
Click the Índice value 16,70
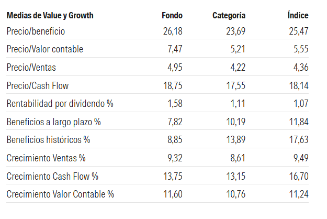(x=298, y=176)
